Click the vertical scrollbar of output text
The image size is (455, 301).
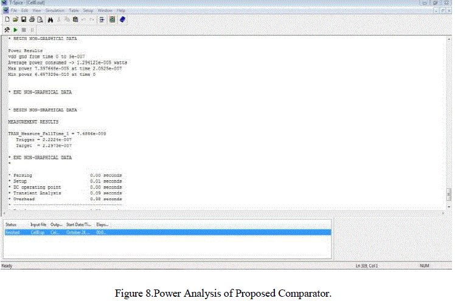tap(449, 121)
